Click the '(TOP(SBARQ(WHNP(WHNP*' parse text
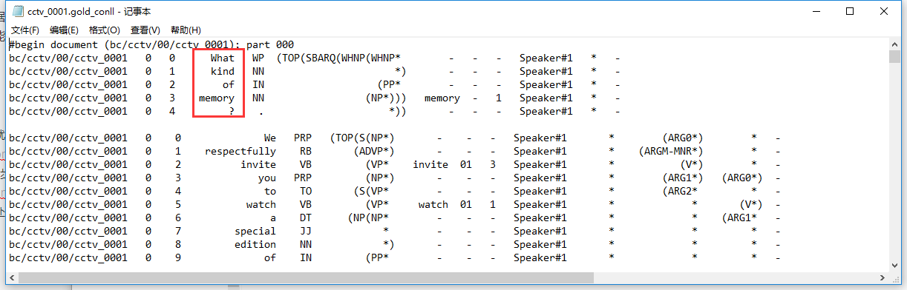The height and width of the screenshot is (290, 907). point(338,58)
